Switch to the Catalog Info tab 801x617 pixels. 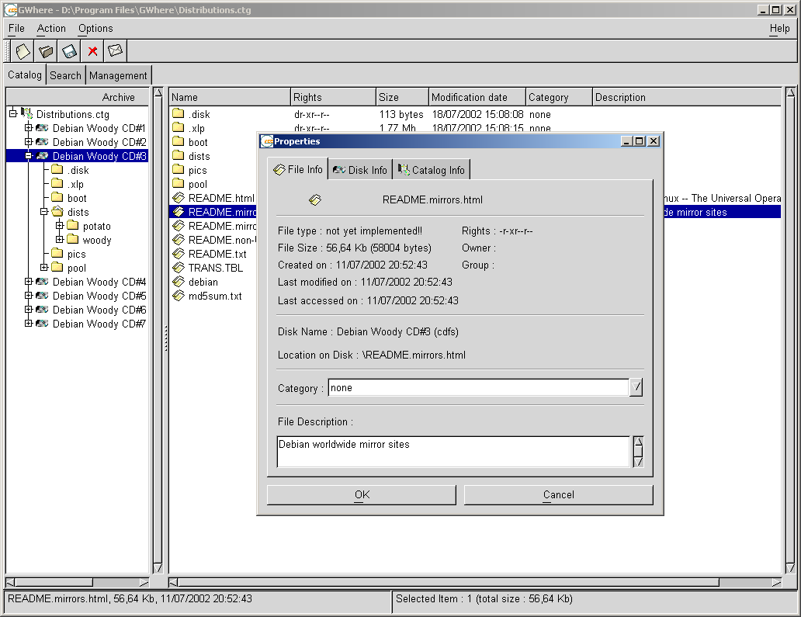[x=432, y=170]
